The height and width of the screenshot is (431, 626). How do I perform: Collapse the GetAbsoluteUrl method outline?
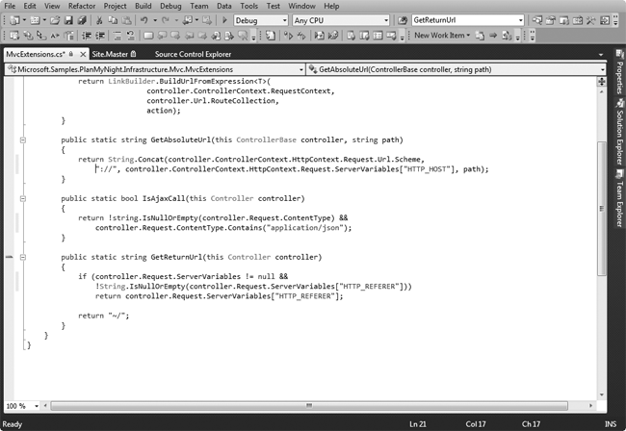23,139
